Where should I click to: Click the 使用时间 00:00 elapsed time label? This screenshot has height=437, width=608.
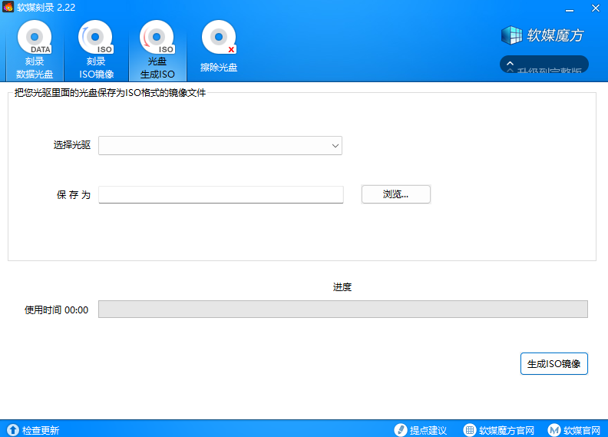click(57, 310)
